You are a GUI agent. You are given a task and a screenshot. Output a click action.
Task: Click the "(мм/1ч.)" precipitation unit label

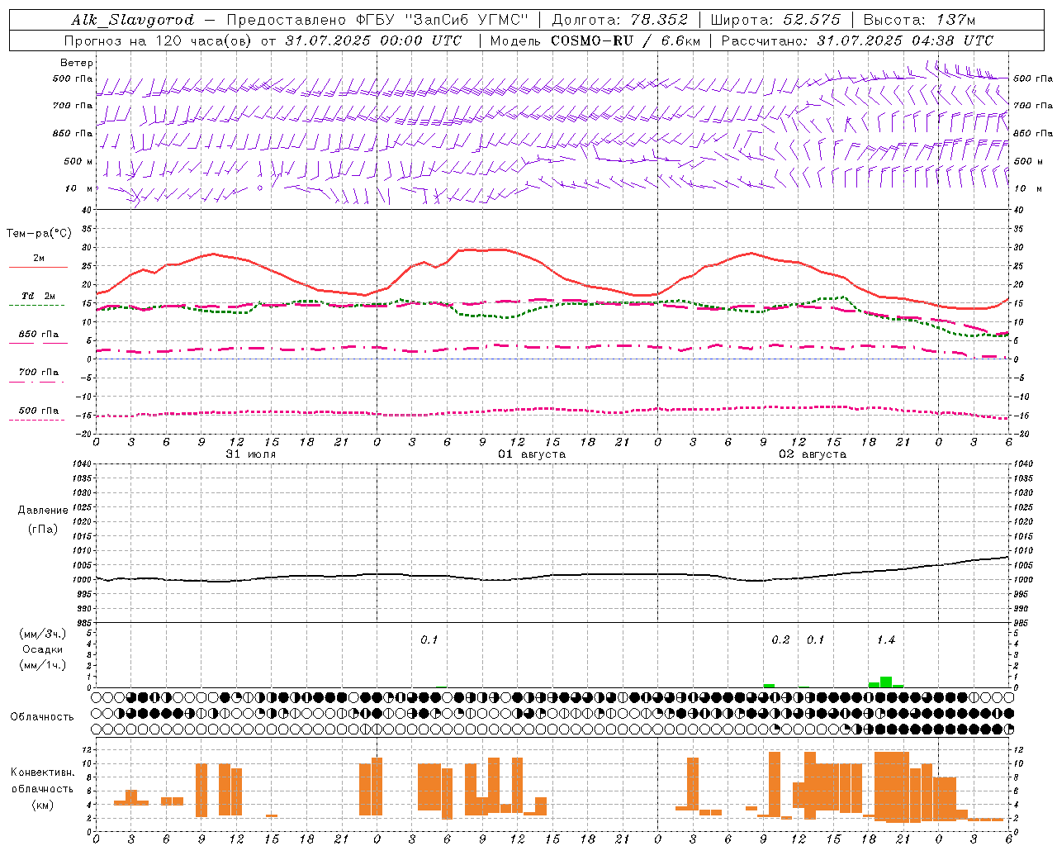pos(42,665)
